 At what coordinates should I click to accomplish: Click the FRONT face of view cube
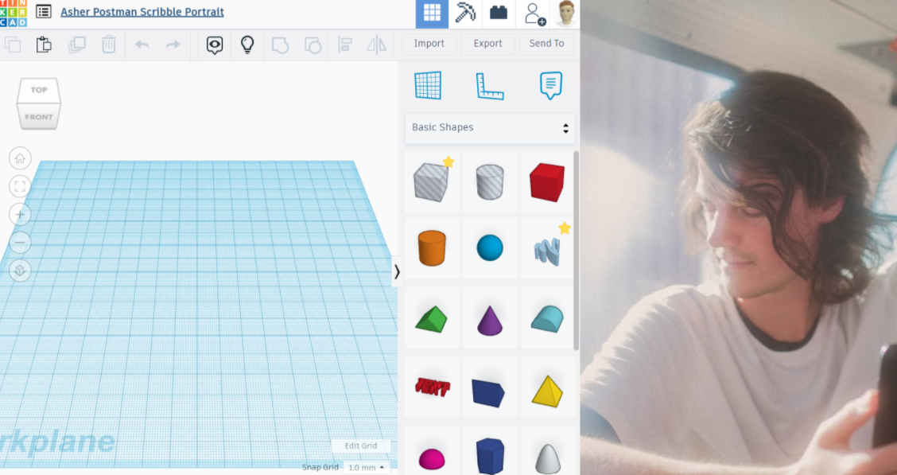point(38,117)
